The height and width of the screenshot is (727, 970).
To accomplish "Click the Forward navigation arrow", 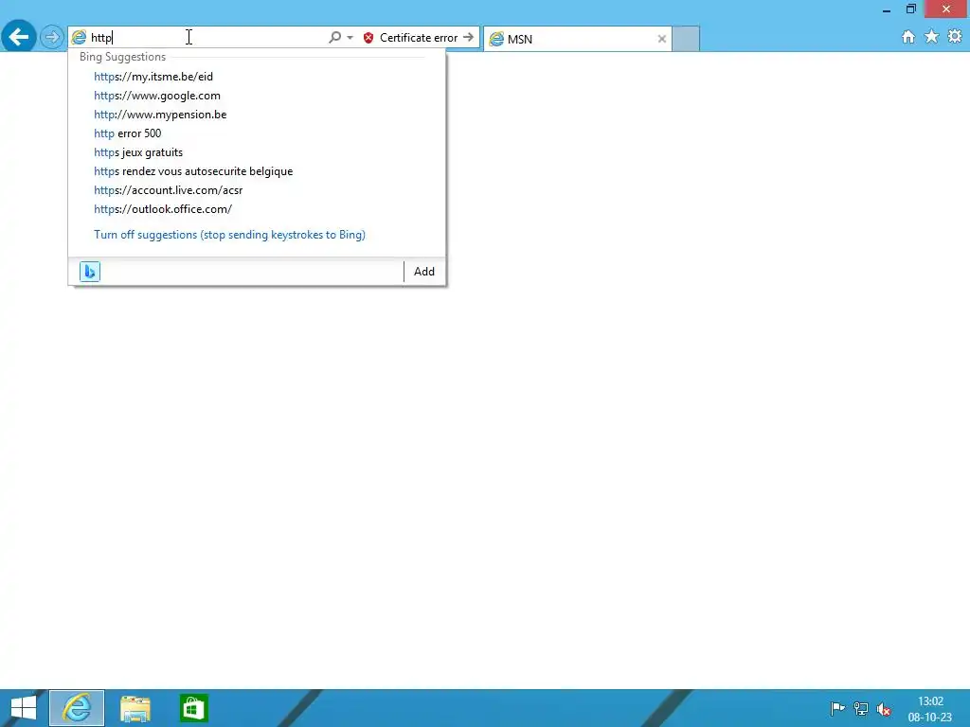I will point(52,38).
